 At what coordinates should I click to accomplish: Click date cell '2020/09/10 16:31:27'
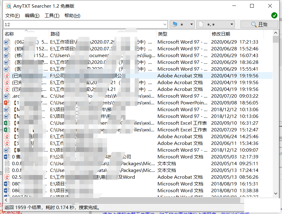pos(235,123)
